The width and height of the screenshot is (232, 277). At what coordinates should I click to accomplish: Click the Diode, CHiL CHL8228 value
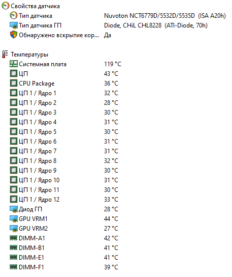pyautogui.click(x=156, y=25)
